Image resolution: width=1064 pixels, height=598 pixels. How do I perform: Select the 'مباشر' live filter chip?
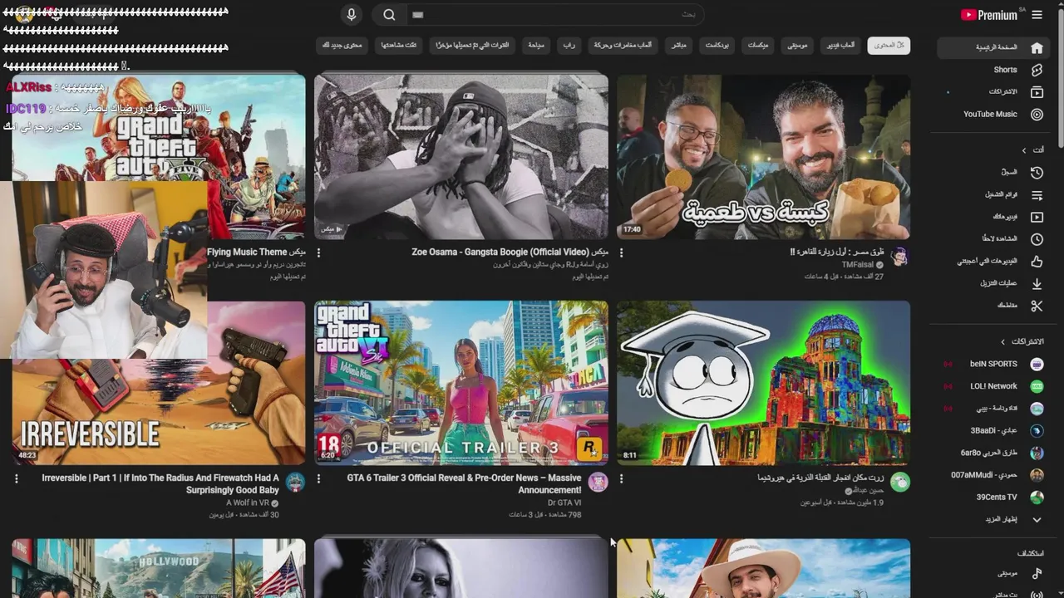[679, 45]
